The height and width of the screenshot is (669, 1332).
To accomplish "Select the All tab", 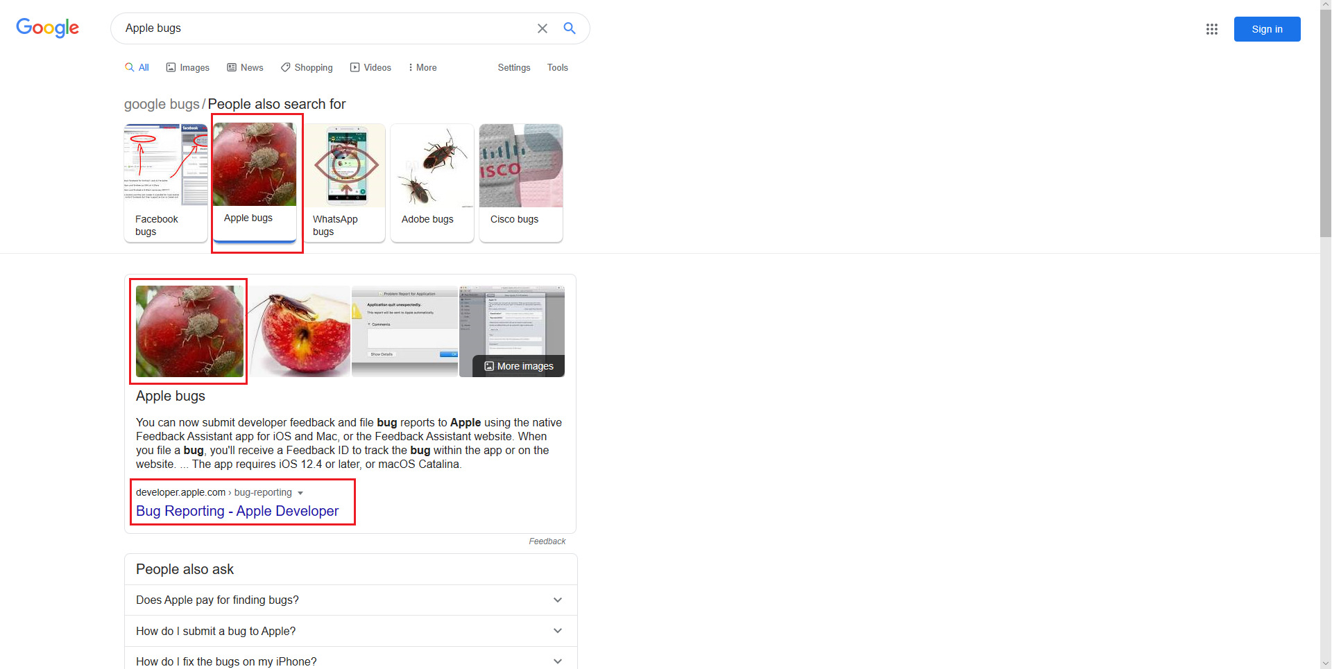I will (137, 67).
